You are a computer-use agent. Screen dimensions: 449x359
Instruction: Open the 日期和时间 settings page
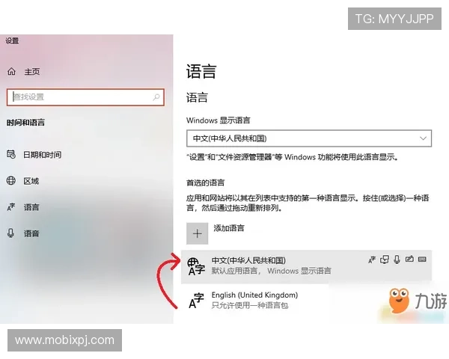42,155
